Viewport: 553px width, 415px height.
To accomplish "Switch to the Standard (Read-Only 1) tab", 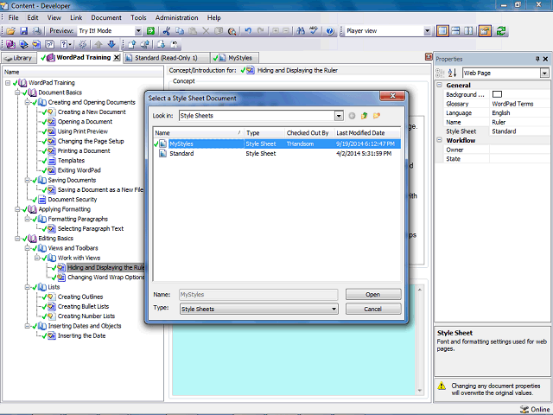I will click(x=167, y=58).
